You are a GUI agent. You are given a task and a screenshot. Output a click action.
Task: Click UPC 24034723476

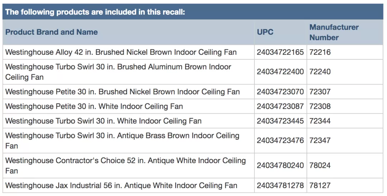280,140
